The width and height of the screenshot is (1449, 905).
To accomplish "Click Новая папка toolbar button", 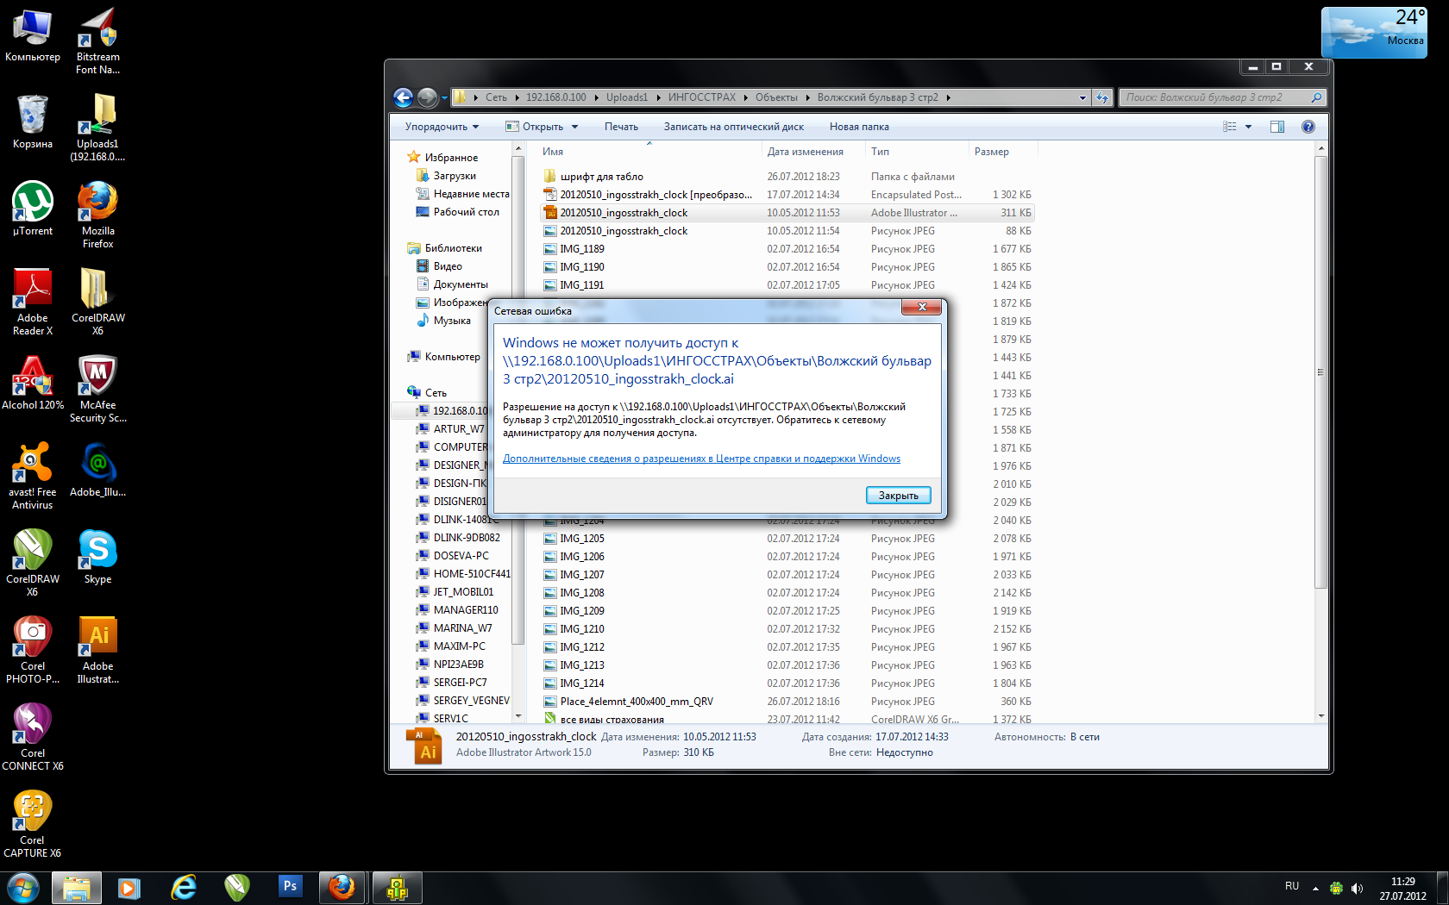I will coord(859,127).
